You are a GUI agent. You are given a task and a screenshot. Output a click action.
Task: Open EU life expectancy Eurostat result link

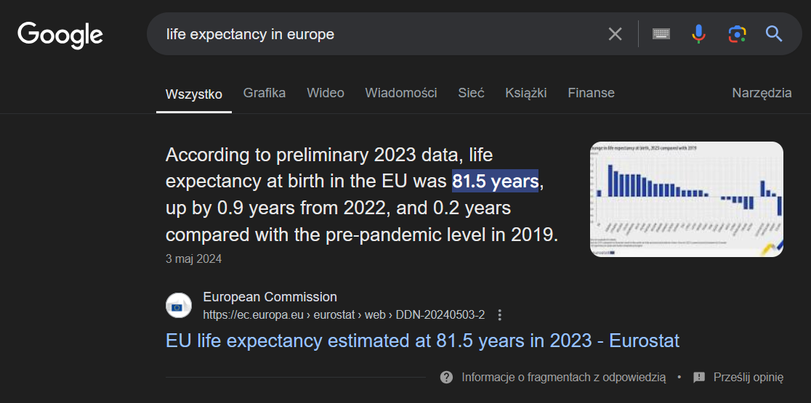click(x=422, y=341)
